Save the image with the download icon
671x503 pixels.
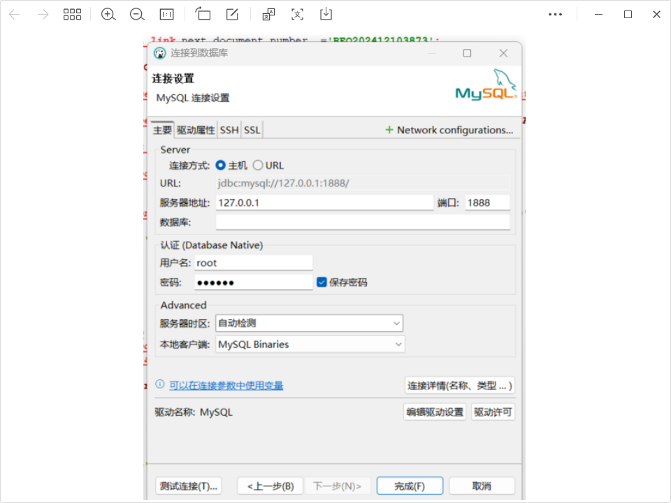[326, 14]
